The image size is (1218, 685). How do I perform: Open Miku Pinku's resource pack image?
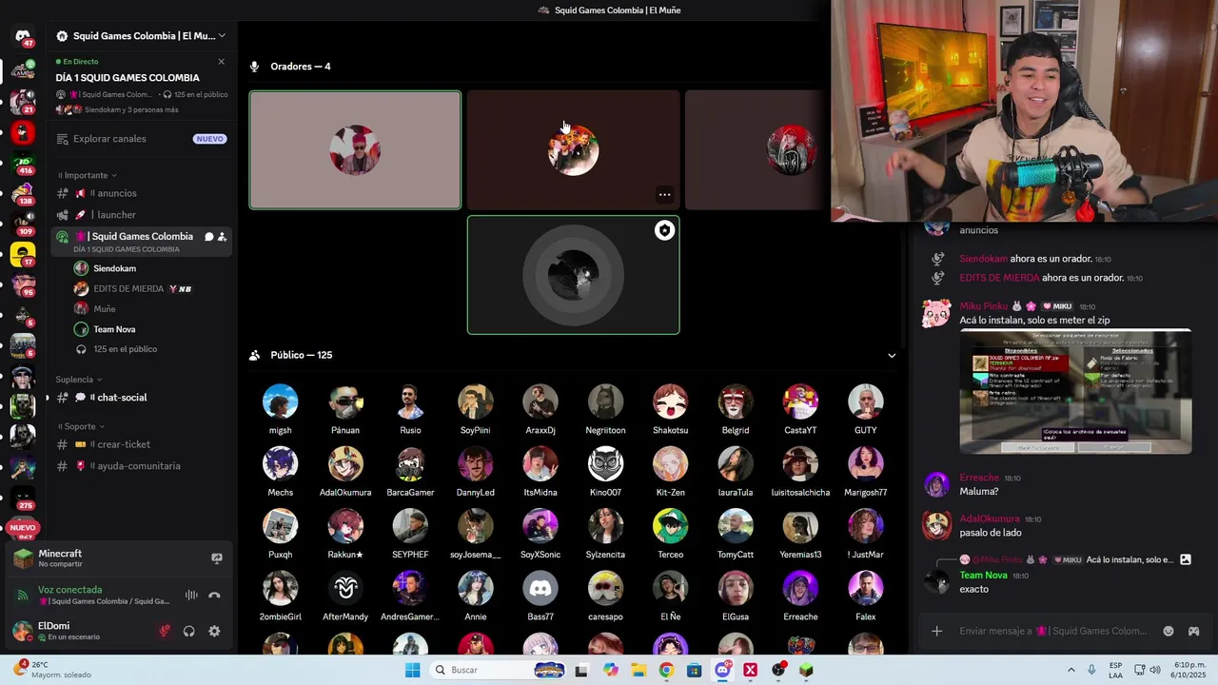1075,391
